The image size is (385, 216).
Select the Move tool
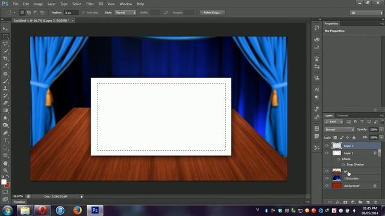point(5,29)
